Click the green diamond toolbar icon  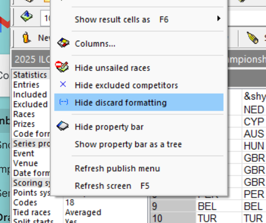pyautogui.click(x=27, y=16)
